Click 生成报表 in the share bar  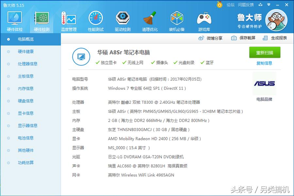click(x=278, y=38)
